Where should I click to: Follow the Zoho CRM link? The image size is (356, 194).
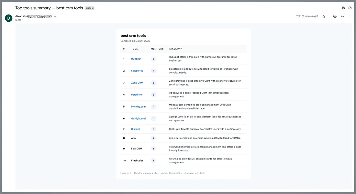[137, 83]
